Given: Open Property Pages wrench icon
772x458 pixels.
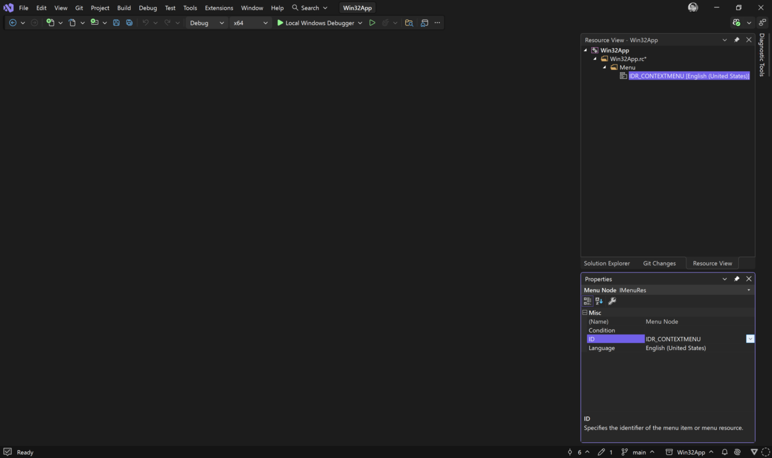Looking at the screenshot, I should [612, 301].
